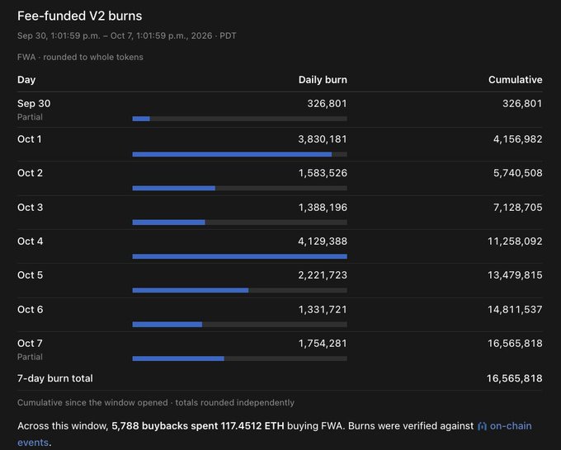Click Oct 7 burn progress bar
The height and width of the screenshot is (450, 561).
pos(240,359)
